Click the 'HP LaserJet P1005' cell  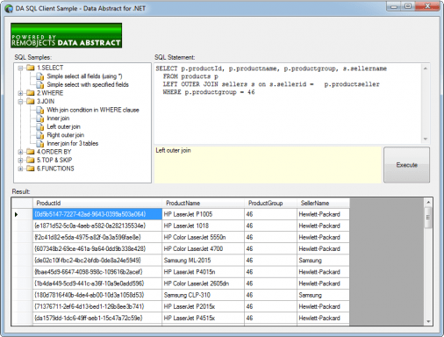coord(203,214)
